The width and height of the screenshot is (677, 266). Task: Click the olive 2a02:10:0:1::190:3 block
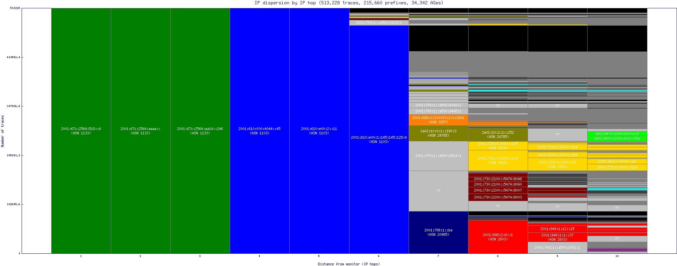438,133
